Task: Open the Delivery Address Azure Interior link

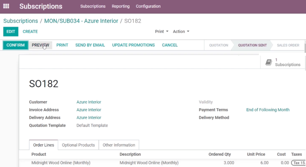Action: (x=89, y=118)
